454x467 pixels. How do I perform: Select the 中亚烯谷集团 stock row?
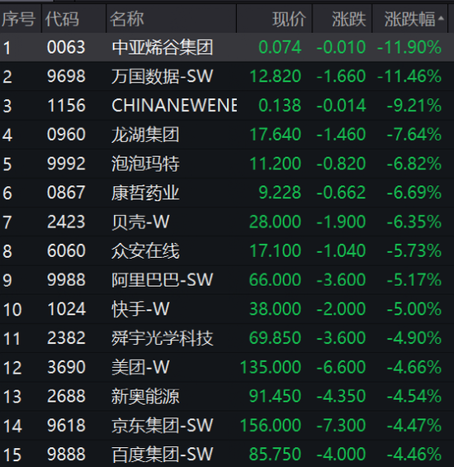click(x=227, y=47)
